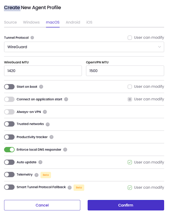Toggle the Start on boot switch
170x214 pixels.
tap(9, 87)
